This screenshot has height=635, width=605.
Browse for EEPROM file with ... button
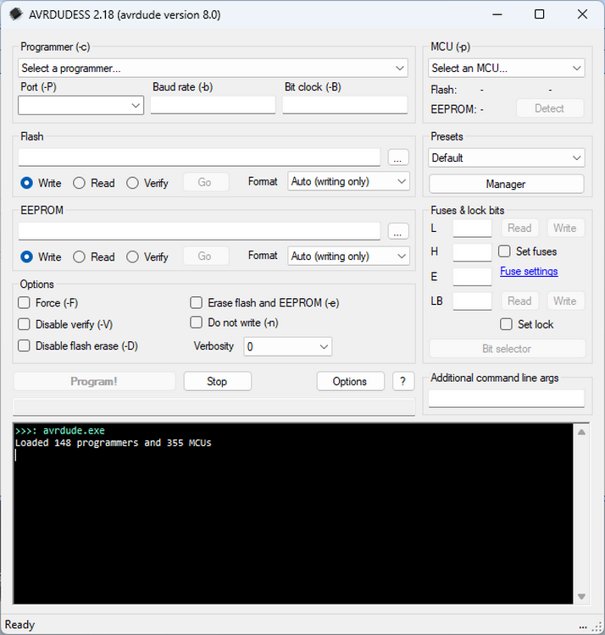[x=398, y=231]
